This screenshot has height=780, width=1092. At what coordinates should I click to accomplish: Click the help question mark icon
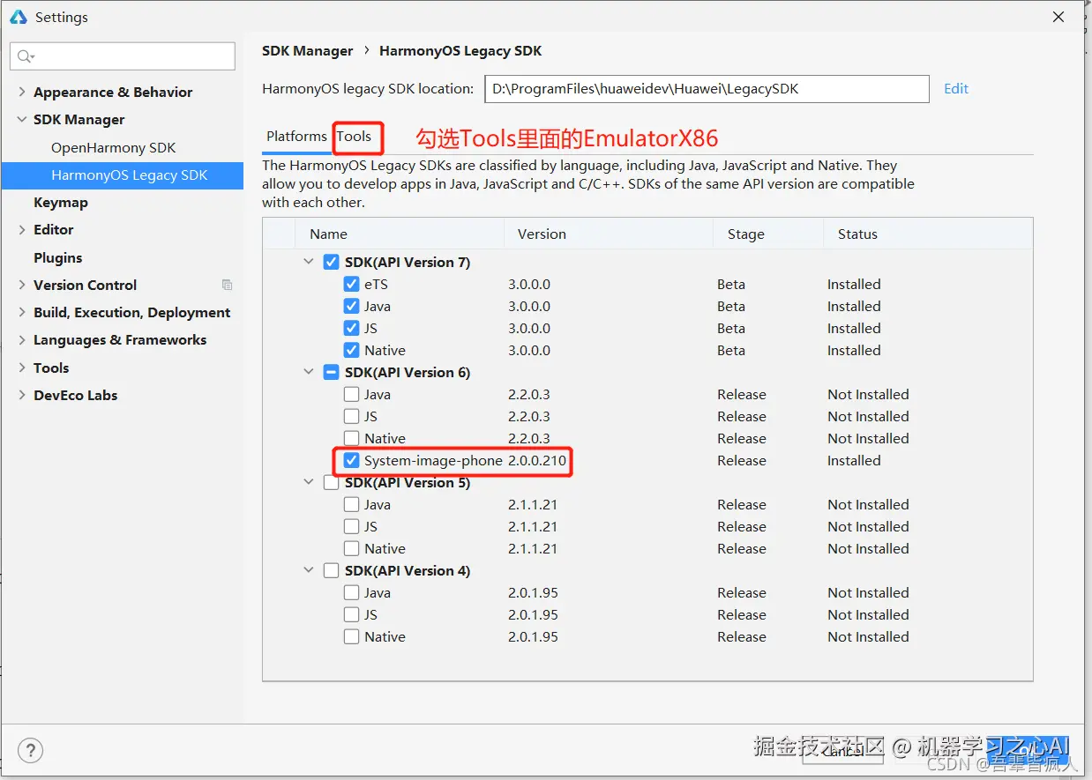point(30,751)
